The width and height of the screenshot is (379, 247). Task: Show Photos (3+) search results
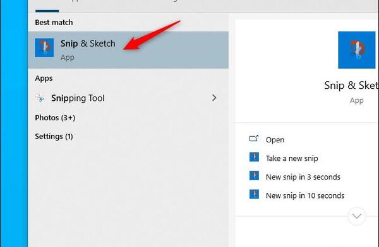coord(55,118)
